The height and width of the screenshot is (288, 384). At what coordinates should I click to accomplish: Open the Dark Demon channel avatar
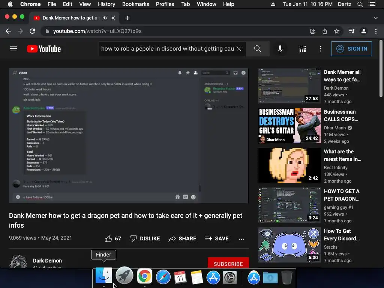[x=18, y=262]
